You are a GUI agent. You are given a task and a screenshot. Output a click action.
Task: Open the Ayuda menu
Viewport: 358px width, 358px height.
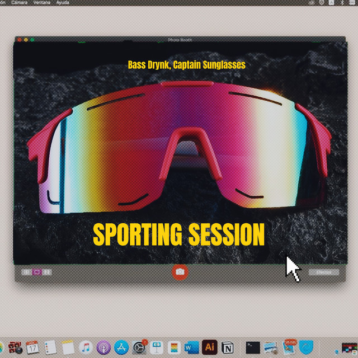tap(63, 3)
